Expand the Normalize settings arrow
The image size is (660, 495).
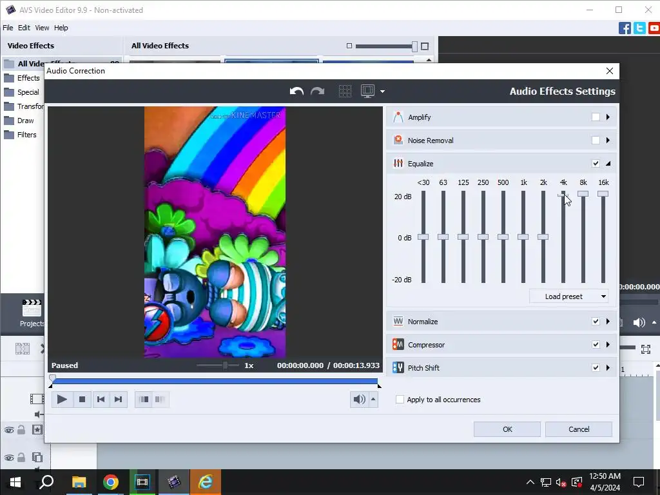(x=608, y=321)
